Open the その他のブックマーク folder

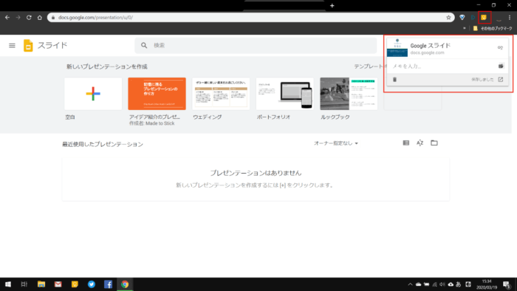[493, 28]
